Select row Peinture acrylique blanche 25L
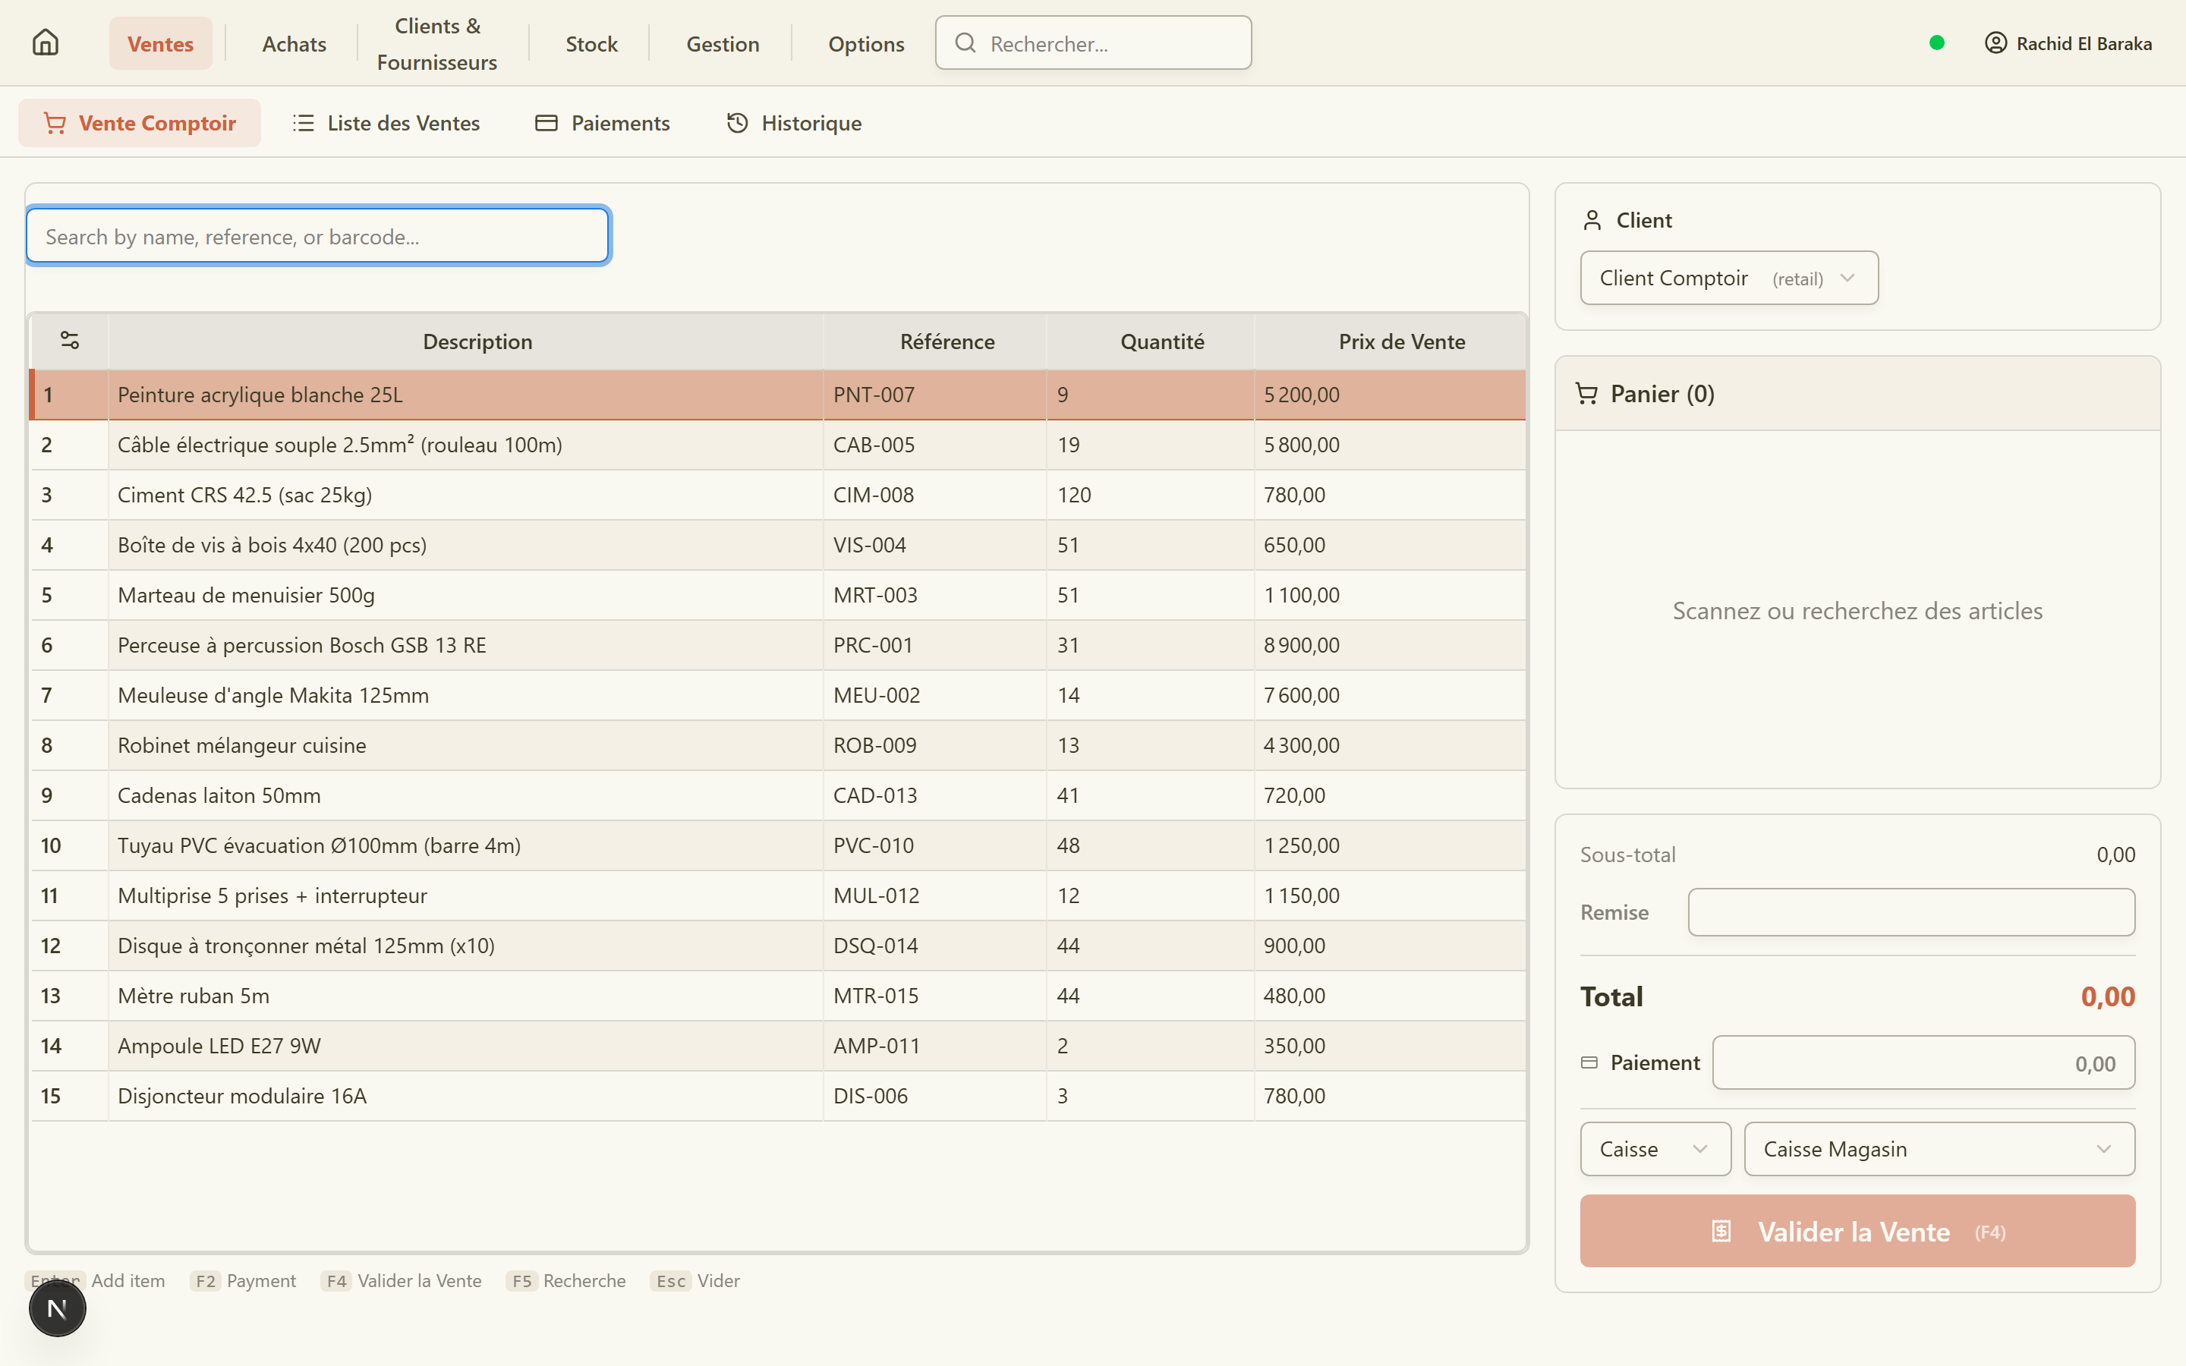Image resolution: width=2186 pixels, height=1366 pixels. 778,395
